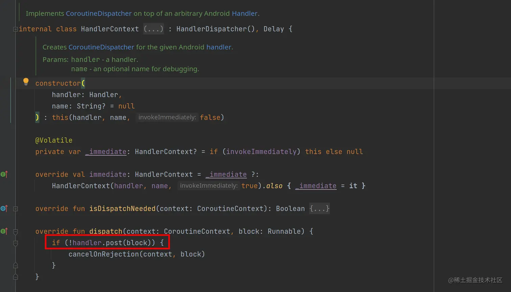Click the @Volatile annotation

(54, 140)
